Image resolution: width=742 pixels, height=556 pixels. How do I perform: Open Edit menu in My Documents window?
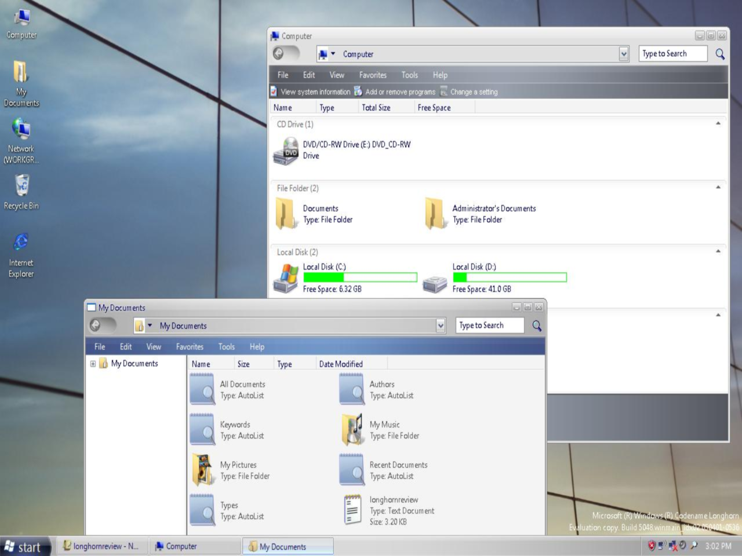126,347
